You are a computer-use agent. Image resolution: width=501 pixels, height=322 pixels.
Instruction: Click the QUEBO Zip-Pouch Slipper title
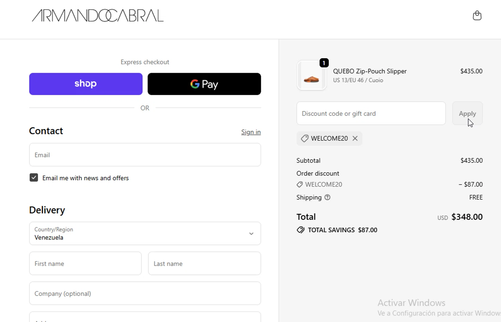point(370,71)
